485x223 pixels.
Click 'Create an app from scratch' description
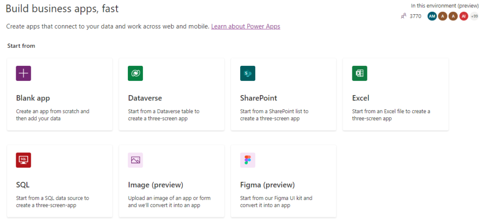coord(53,115)
